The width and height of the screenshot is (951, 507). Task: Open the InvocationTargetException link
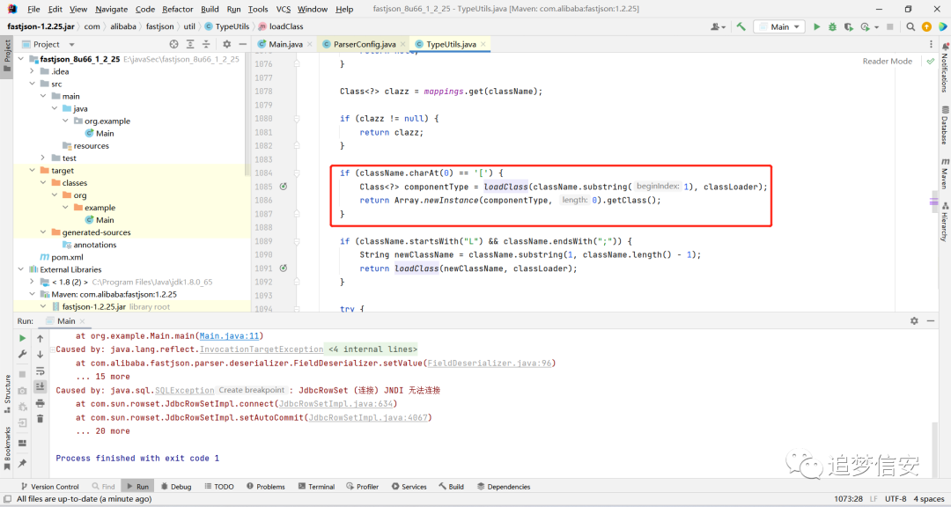pyautogui.click(x=261, y=349)
